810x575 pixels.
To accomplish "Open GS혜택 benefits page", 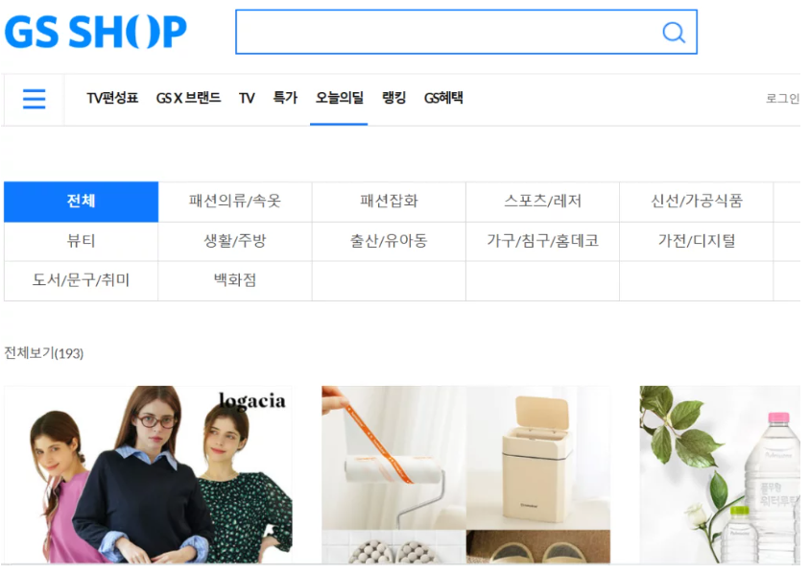I will click(443, 98).
